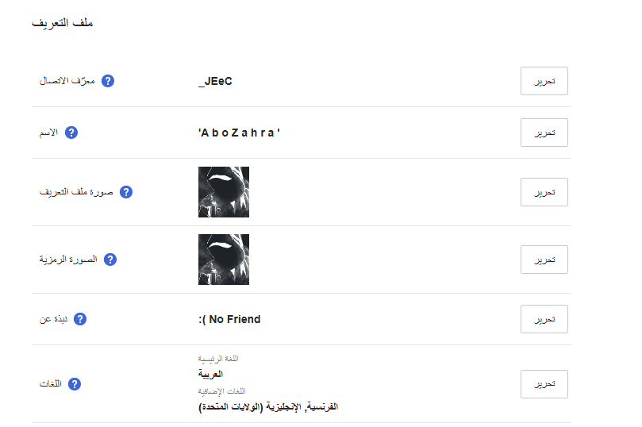Click the ':( No Friend' about text
The height and width of the screenshot is (427, 642).
(x=229, y=319)
